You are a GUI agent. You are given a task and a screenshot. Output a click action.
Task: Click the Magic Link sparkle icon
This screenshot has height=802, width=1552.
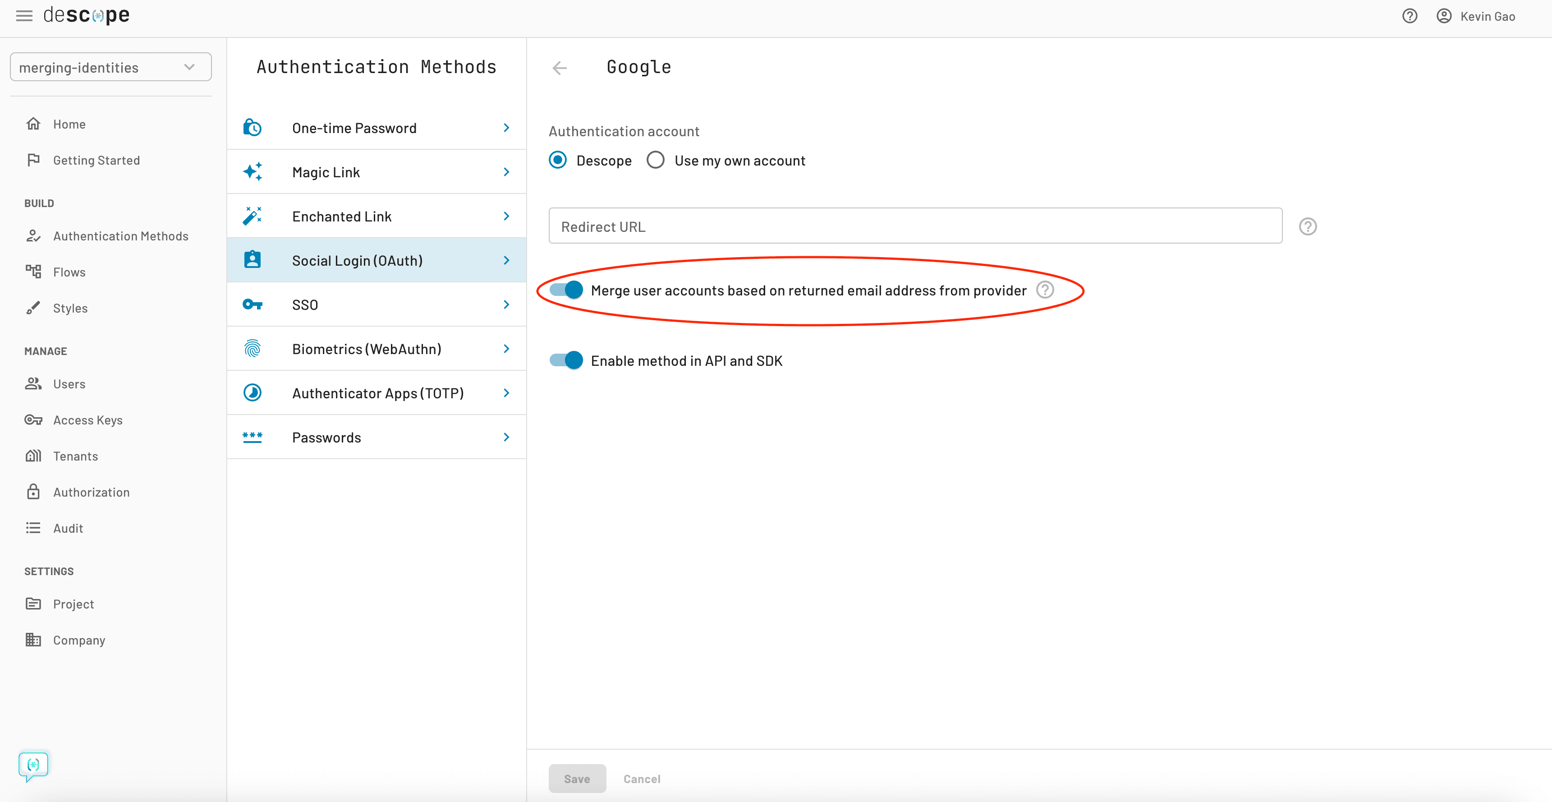tap(253, 171)
